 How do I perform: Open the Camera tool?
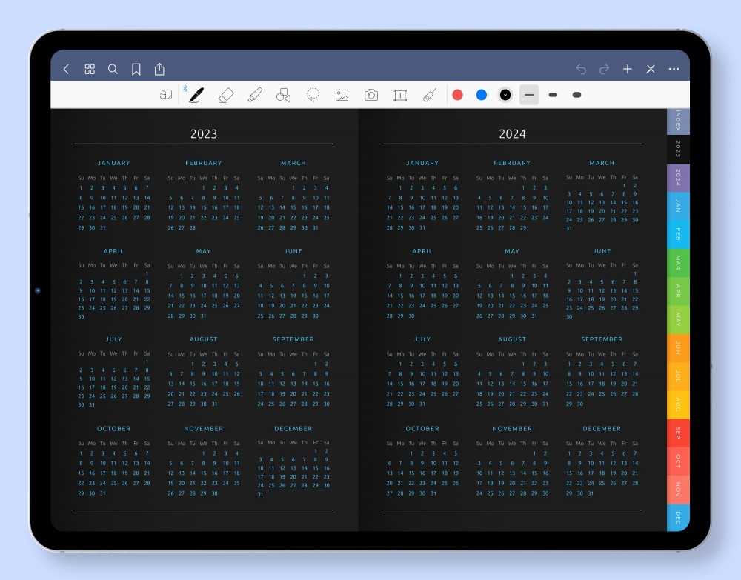click(370, 95)
